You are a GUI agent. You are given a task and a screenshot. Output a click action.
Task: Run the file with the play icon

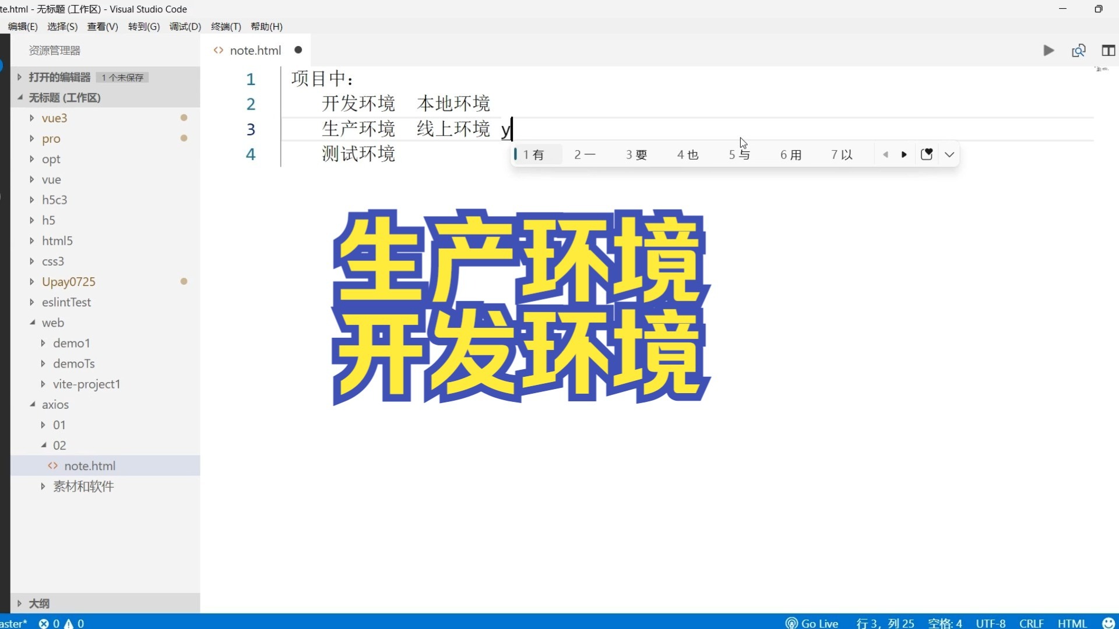[1048, 51]
